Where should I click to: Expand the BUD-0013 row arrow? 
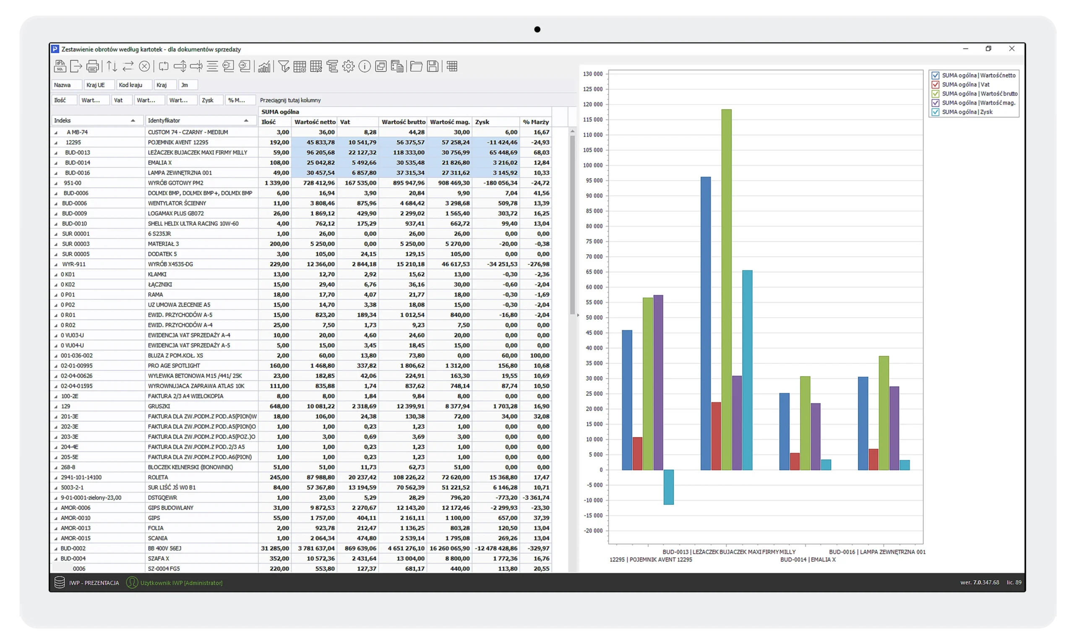(x=55, y=153)
